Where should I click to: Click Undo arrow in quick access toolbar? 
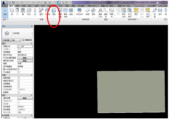click(x=22, y=2)
